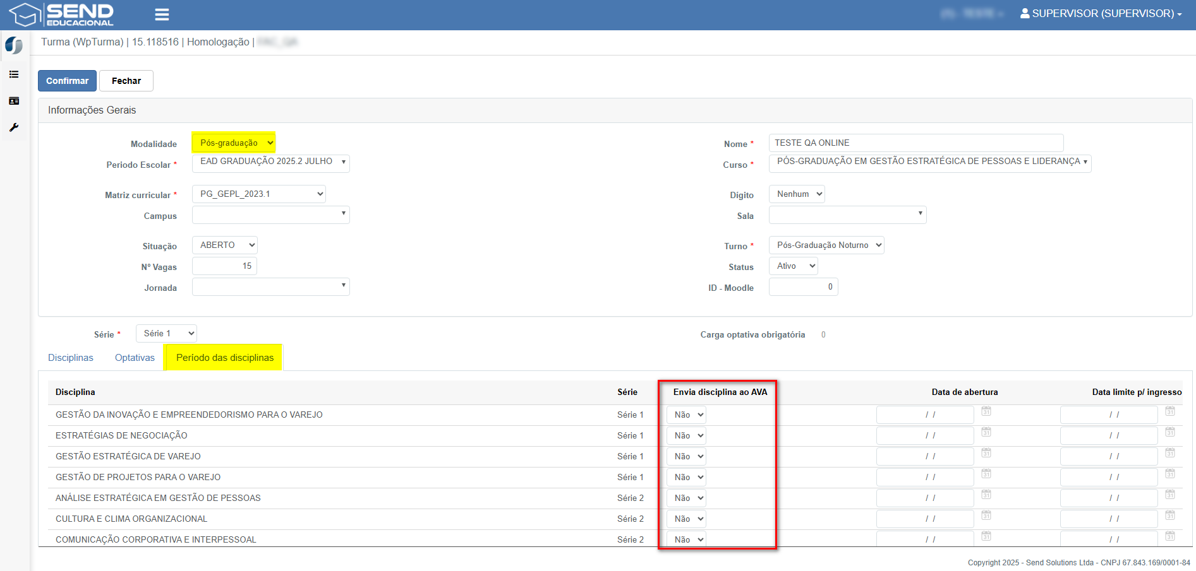
Task: Open the Matriz curricular PG_GEPL_2023.1 dropdown
Action: pyautogui.click(x=258, y=194)
